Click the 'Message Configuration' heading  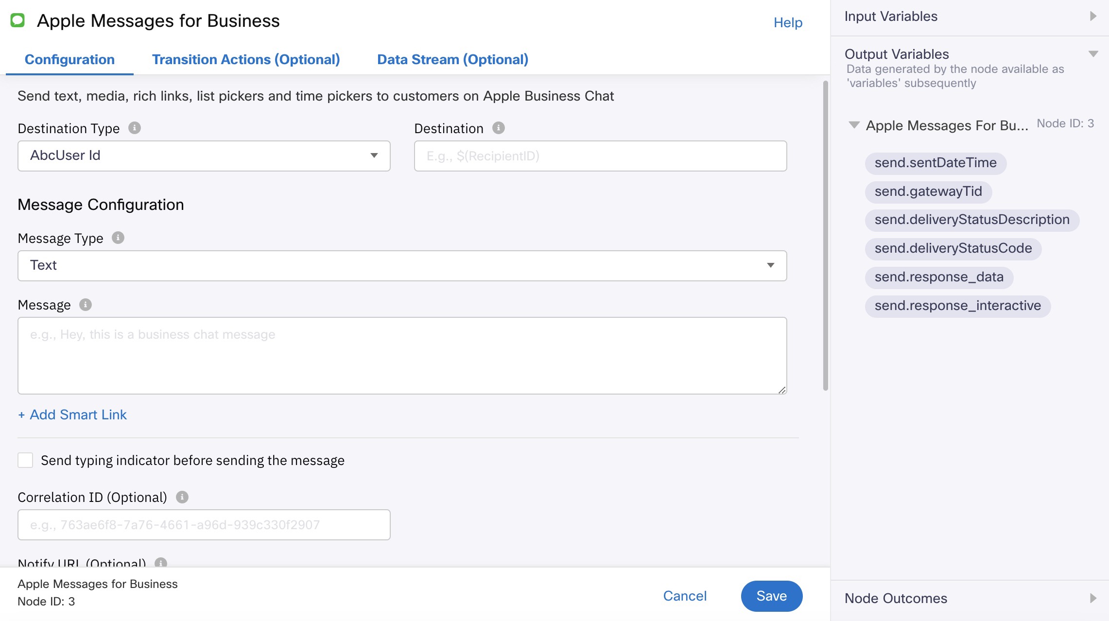pos(101,205)
